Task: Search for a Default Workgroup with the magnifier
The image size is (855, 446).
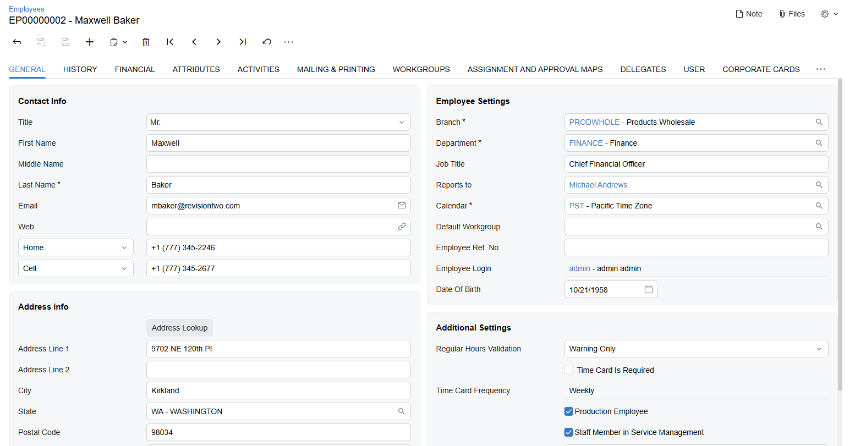Action: pos(819,226)
